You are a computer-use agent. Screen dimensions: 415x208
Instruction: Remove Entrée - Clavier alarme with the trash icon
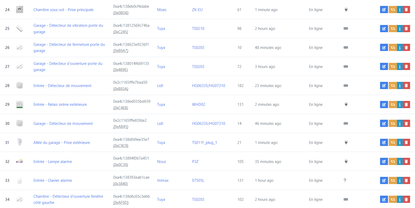406,180
